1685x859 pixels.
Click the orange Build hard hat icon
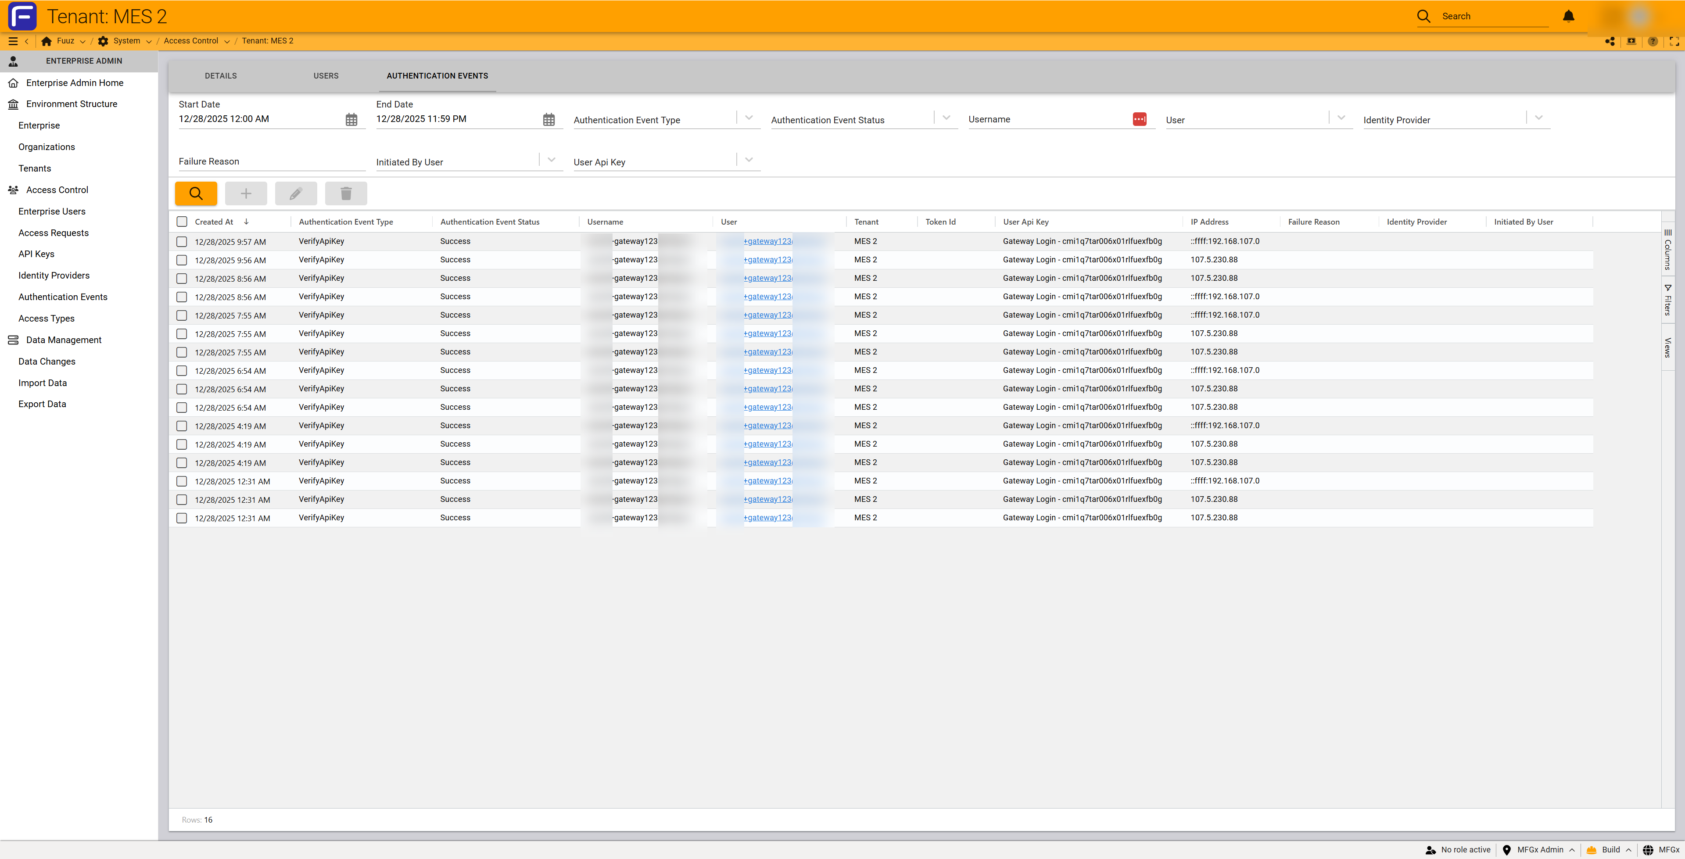(1592, 850)
